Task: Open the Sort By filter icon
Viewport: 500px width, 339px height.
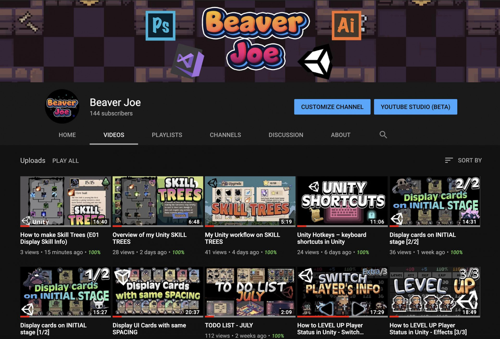Action: pos(449,160)
